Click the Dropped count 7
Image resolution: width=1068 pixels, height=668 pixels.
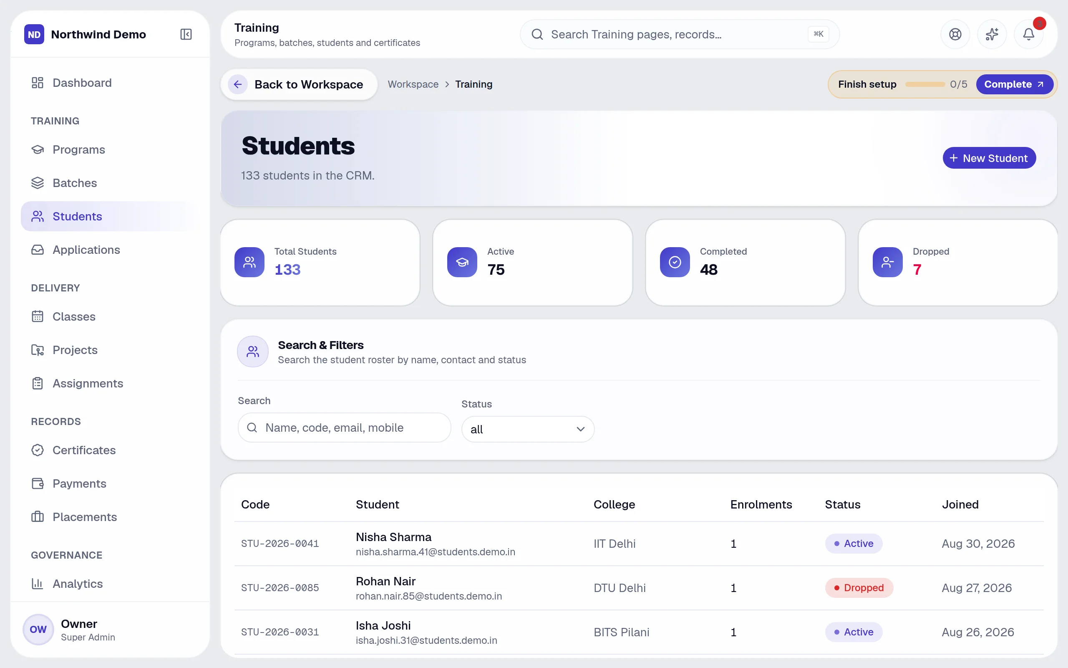coord(917,270)
